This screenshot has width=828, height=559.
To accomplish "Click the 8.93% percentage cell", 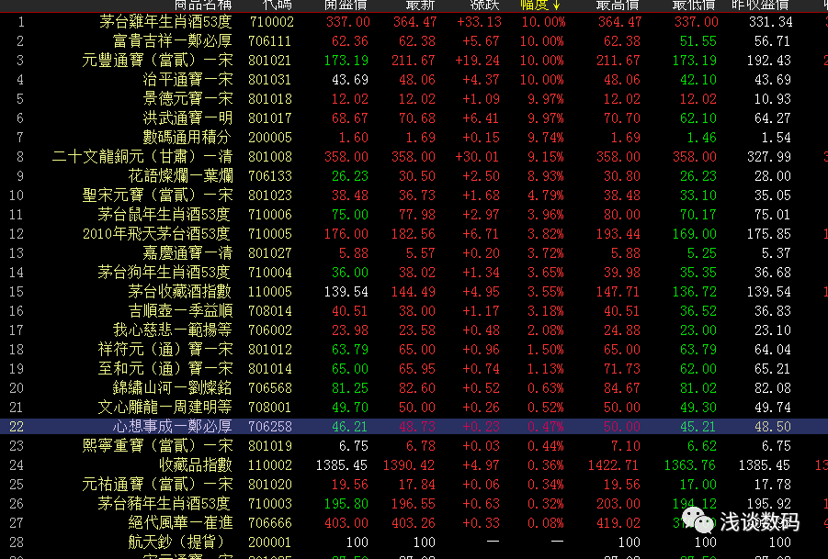I will pyautogui.click(x=546, y=175).
